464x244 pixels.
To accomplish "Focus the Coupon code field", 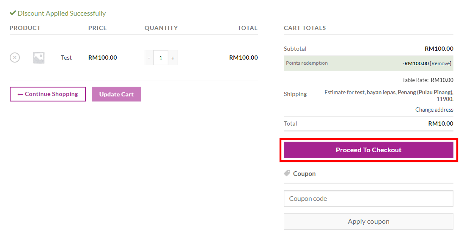I will coord(368,199).
